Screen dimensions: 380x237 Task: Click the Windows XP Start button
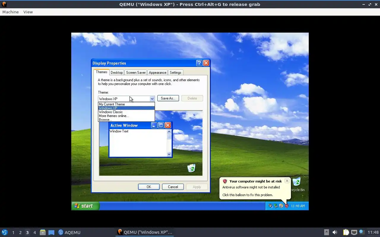pyautogui.click(x=85, y=206)
